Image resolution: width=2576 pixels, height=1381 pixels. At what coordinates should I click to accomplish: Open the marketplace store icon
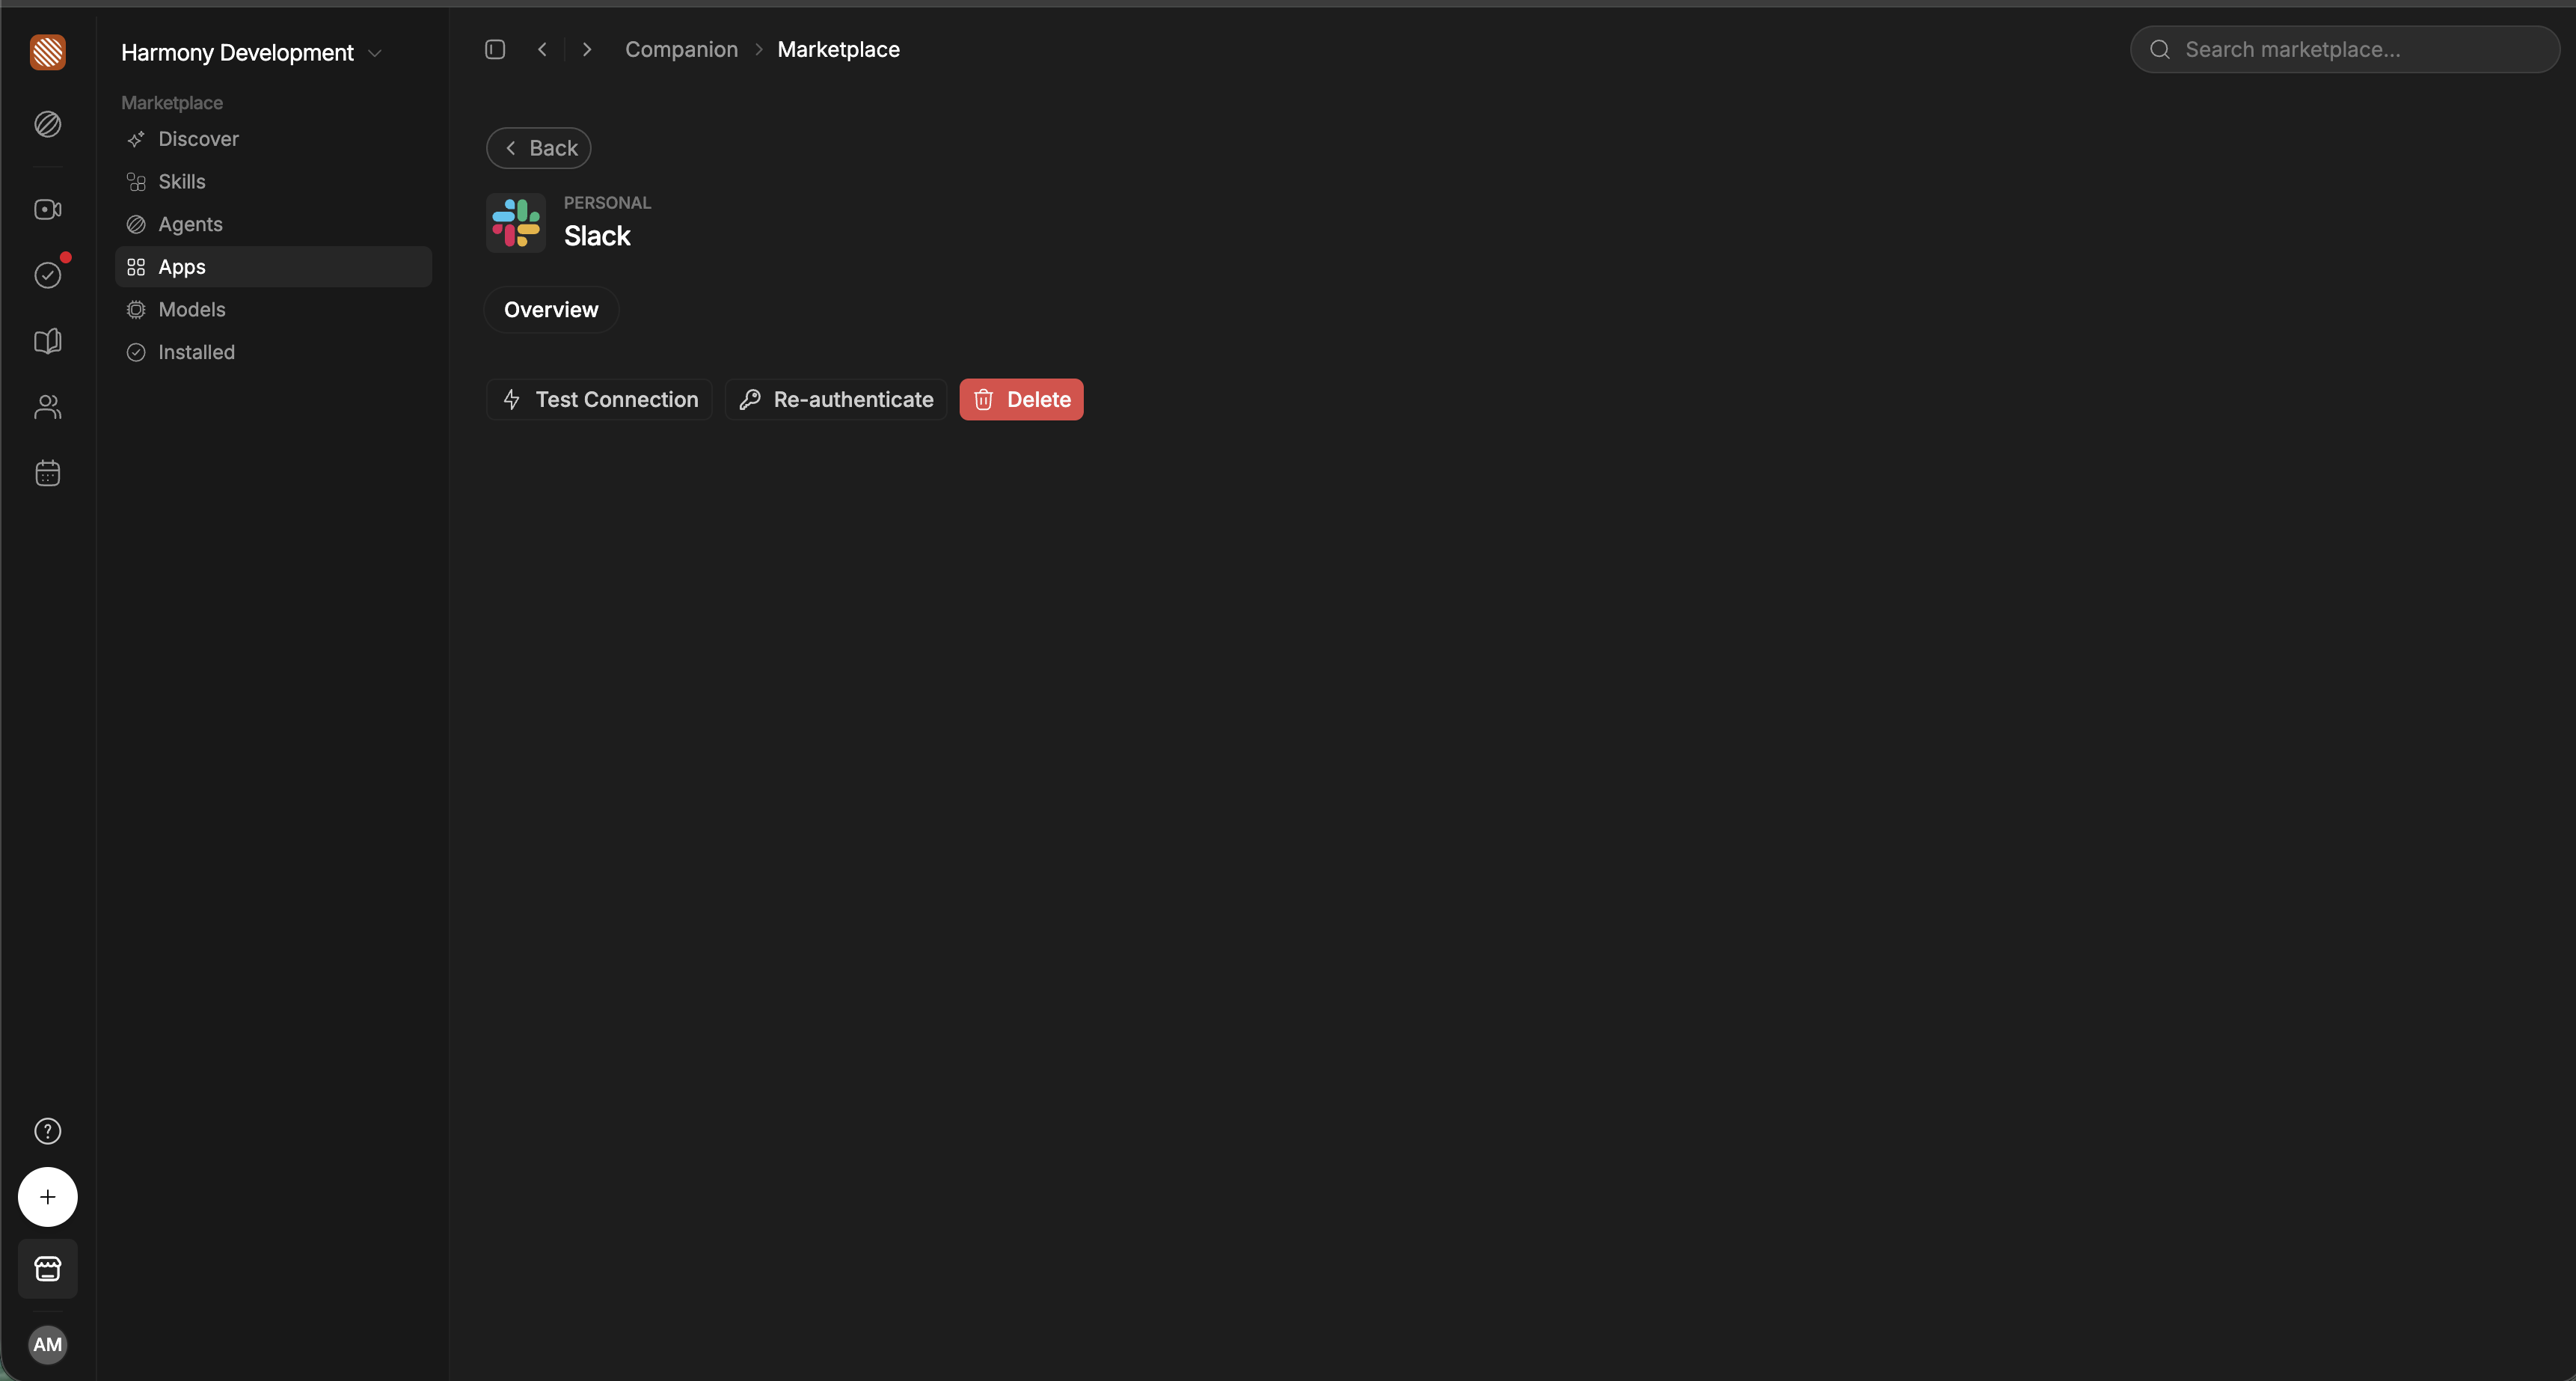(48, 1269)
